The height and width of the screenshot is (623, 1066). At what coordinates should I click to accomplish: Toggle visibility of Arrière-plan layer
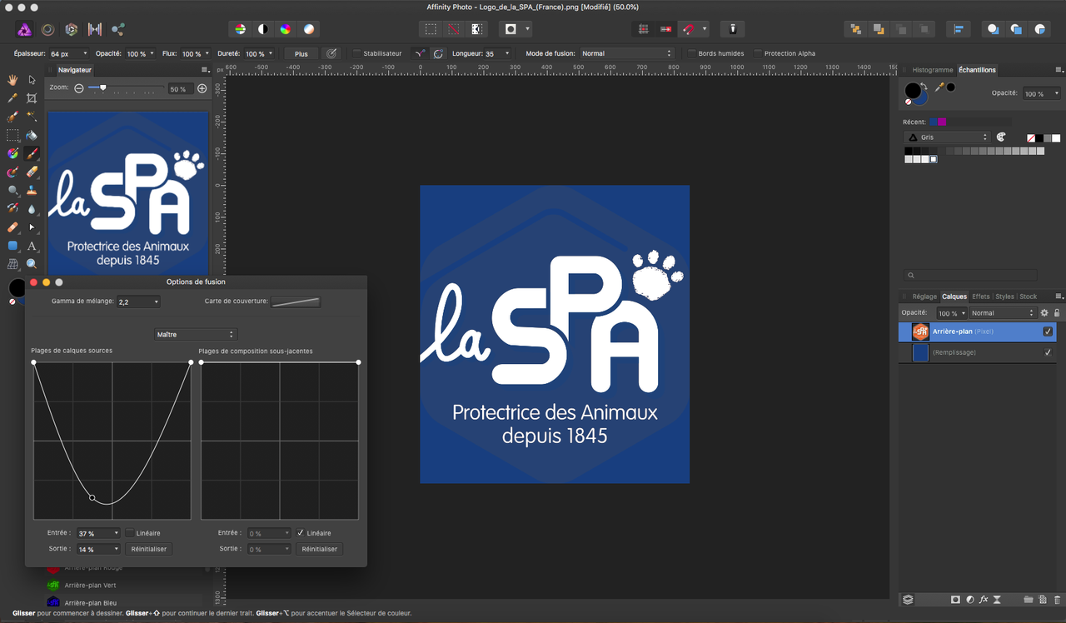pos(1048,331)
